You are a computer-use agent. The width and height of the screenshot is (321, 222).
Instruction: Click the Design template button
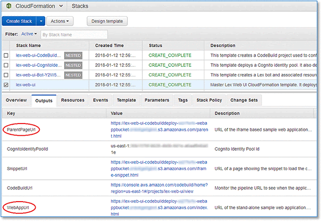pyautogui.click(x=107, y=21)
